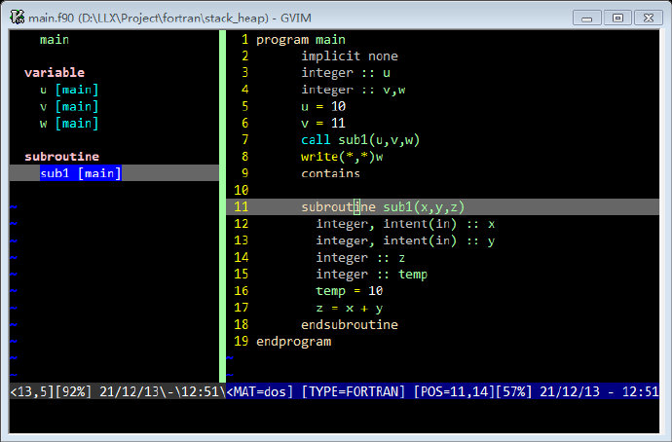
Task: Click '[TYPE=FORTRAN]' in editor status line
Action: (354, 391)
